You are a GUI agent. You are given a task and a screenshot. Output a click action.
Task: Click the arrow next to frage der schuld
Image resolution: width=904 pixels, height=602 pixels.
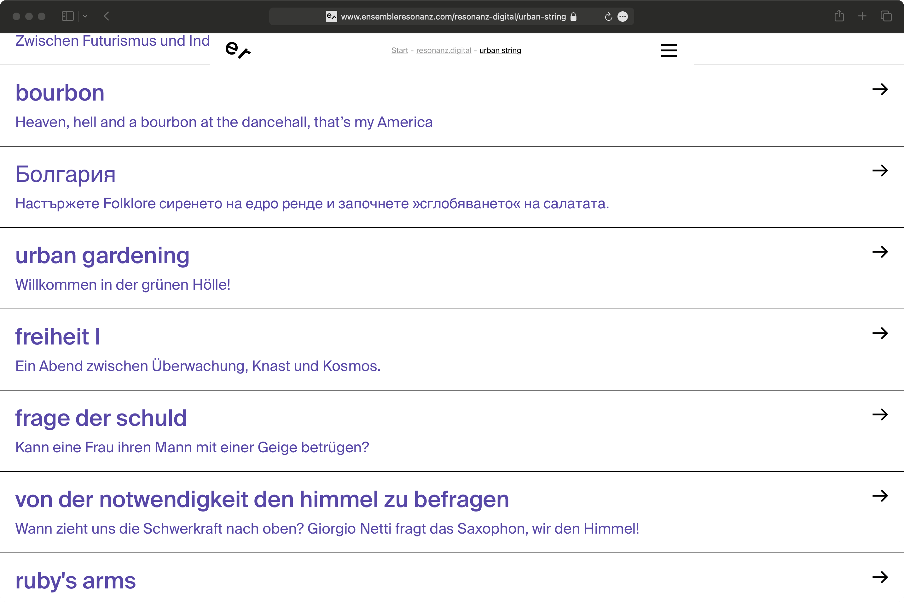tap(880, 415)
